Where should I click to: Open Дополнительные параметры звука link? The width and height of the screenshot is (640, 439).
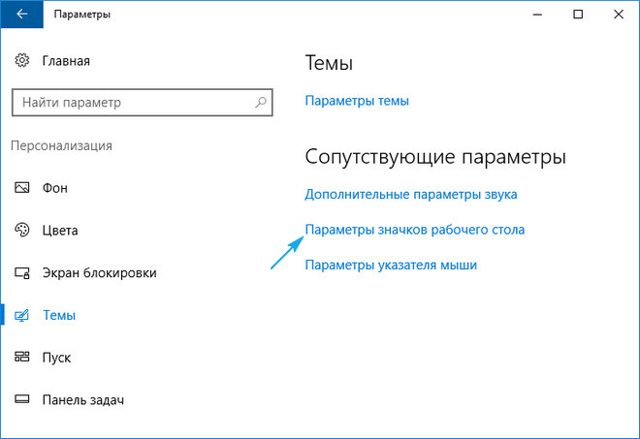[411, 193]
